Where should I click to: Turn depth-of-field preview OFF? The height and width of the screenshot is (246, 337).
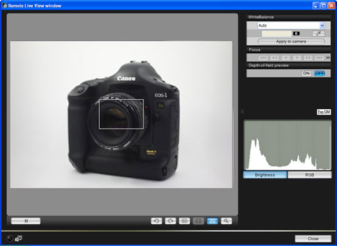(319, 73)
